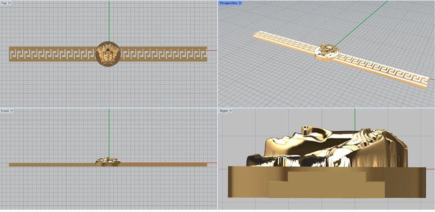Viewport: 435px width, 212px height.
Task: Click the Perspective viewport title label
Action: pos(228,3)
